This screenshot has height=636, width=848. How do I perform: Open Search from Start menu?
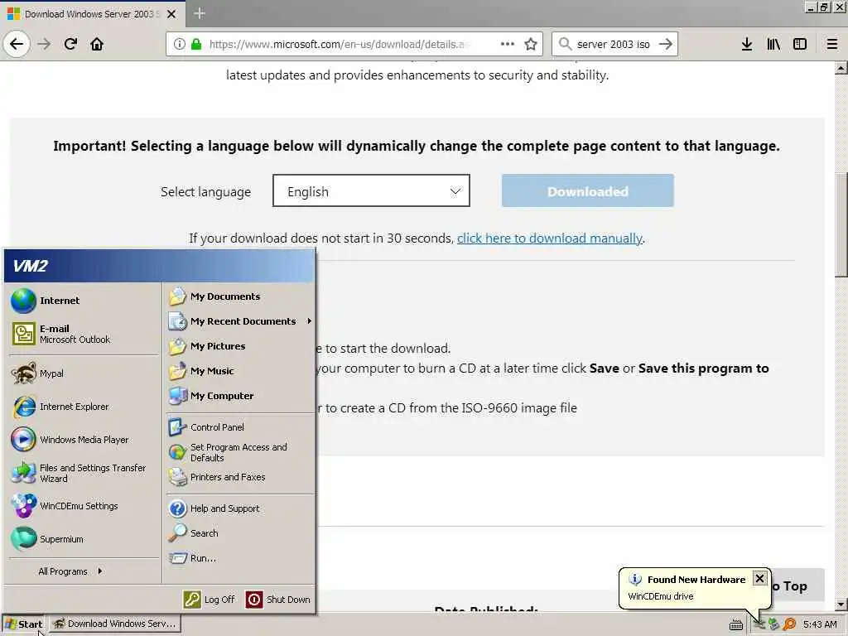click(239, 533)
